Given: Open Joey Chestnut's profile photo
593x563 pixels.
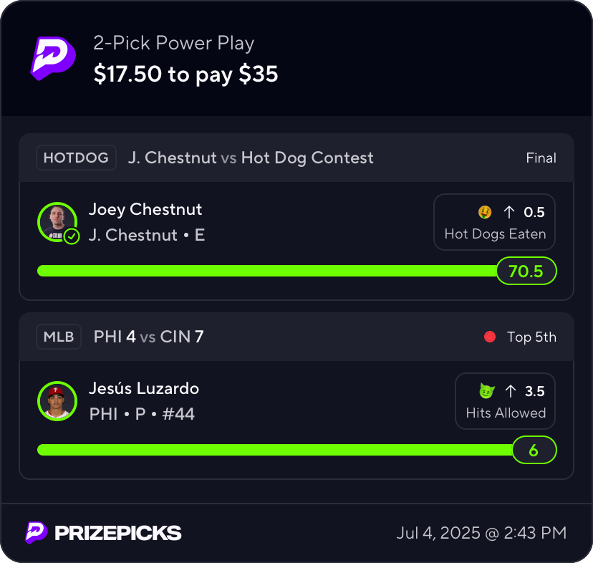Looking at the screenshot, I should coord(57,222).
